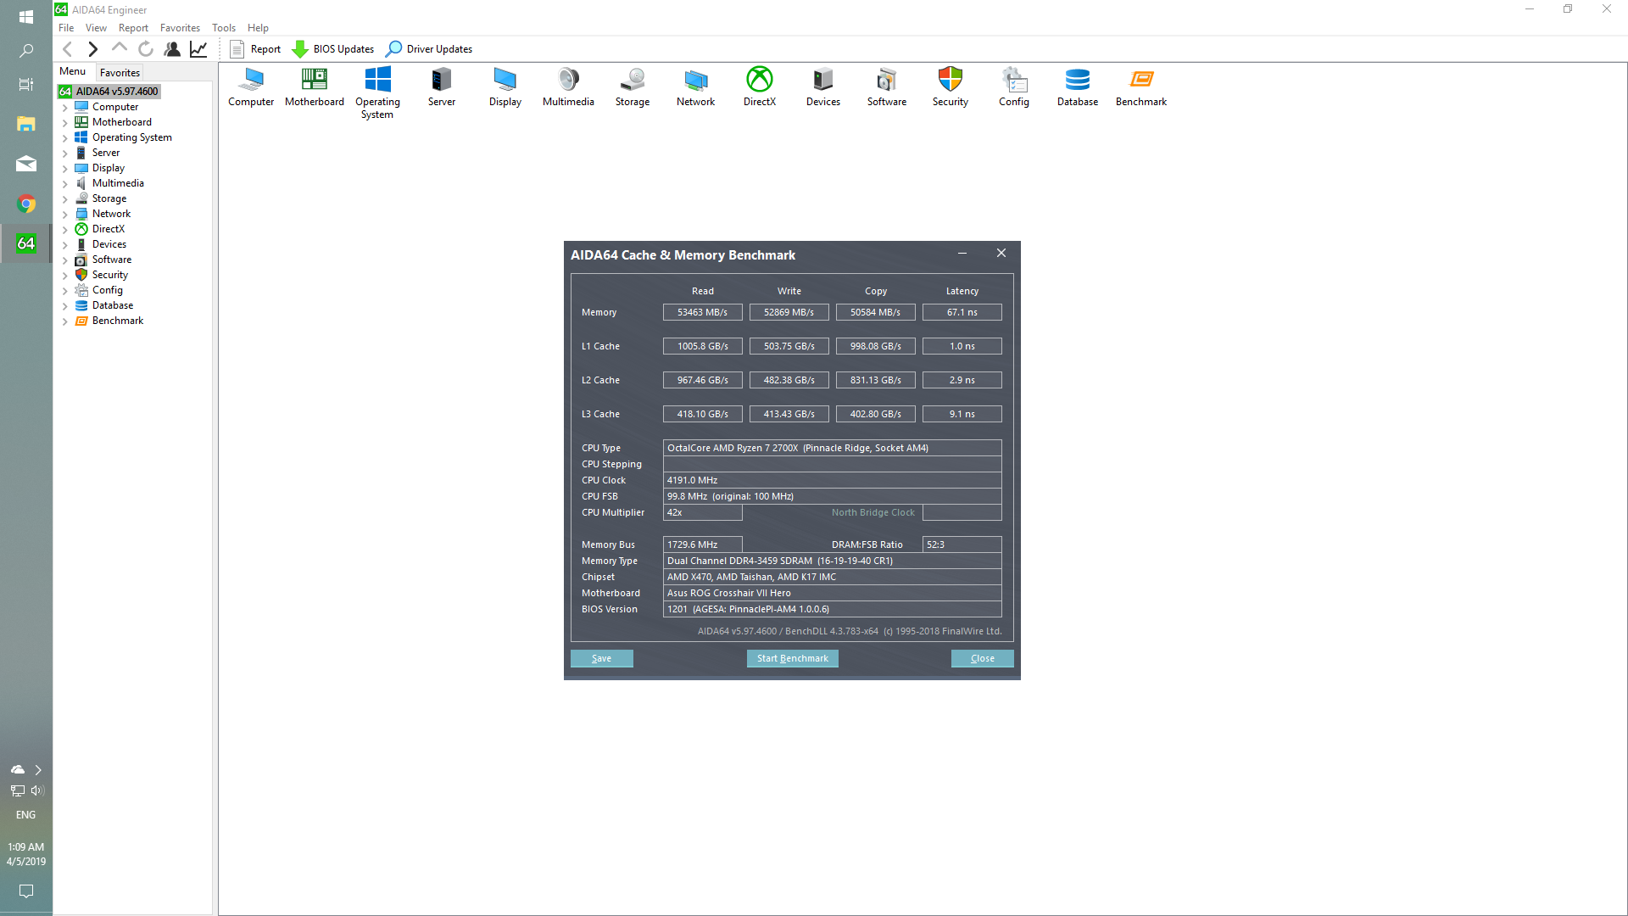
Task: Open the Tools menu
Action: (x=223, y=28)
